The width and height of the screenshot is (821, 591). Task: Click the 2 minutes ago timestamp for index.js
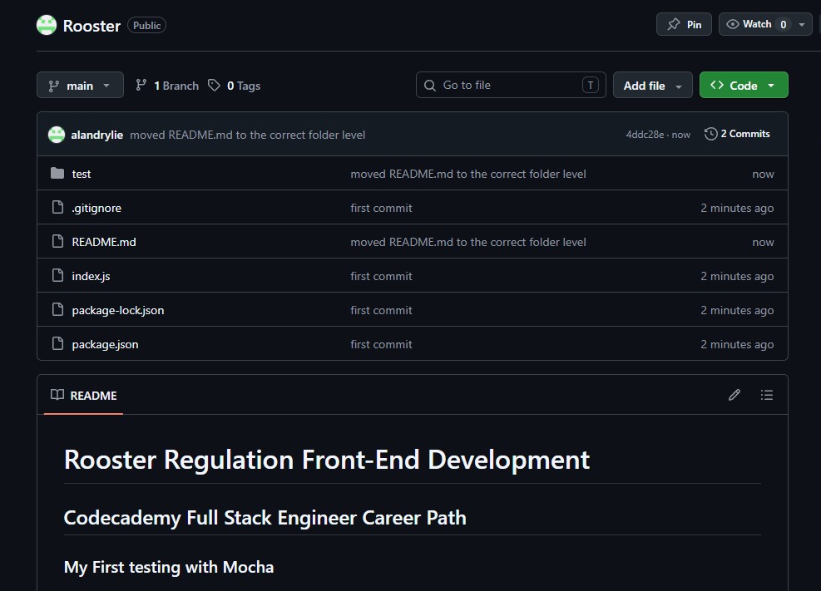point(737,276)
